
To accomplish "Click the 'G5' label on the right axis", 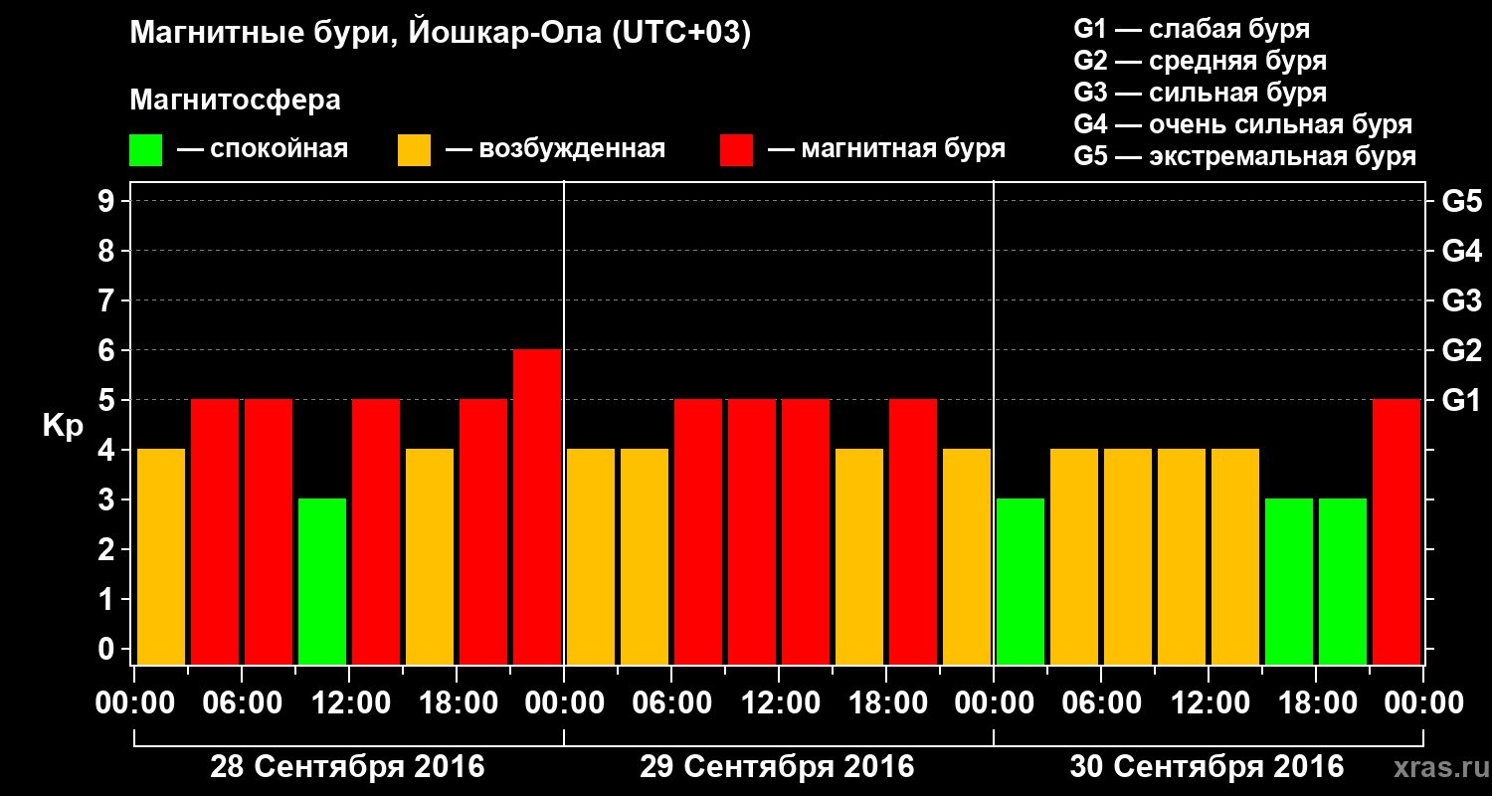I will [1461, 201].
